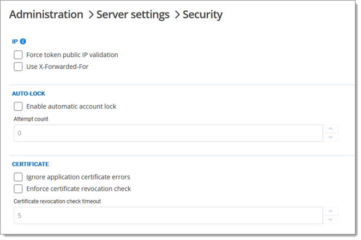Click the IP section heading text
The image size is (361, 240).
[15, 41]
